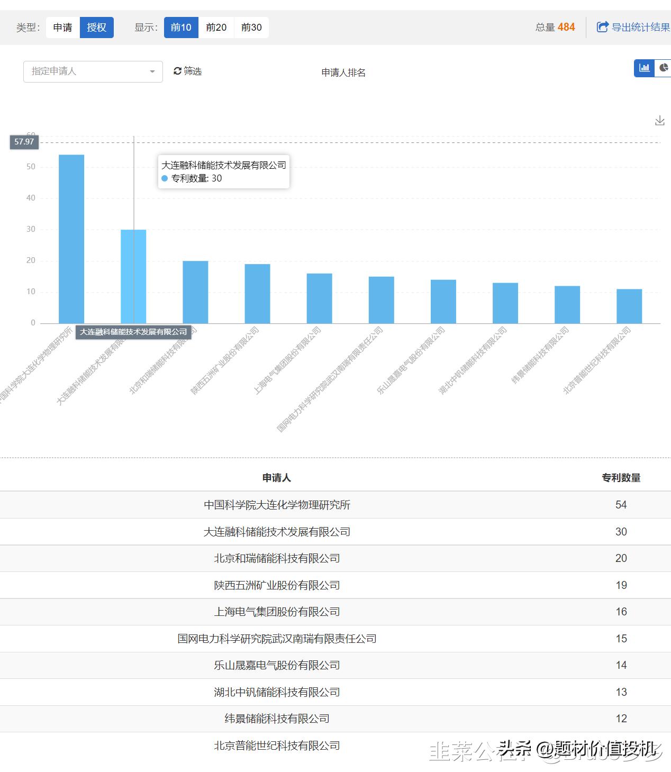
Task: Click the export share icon
Action: point(602,27)
